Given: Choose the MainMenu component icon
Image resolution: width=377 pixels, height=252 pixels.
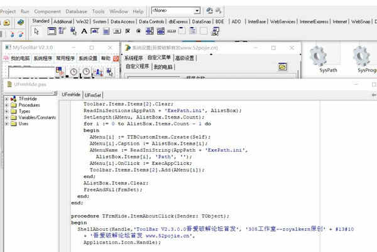Looking at the screenshot, I should coord(62,31).
